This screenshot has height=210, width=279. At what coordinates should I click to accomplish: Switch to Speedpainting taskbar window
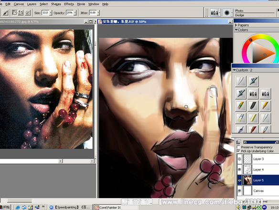point(70,207)
